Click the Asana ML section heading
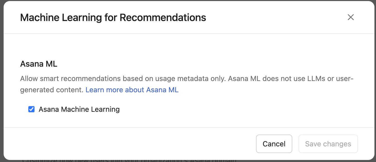The height and width of the screenshot is (162, 376). [x=39, y=64]
